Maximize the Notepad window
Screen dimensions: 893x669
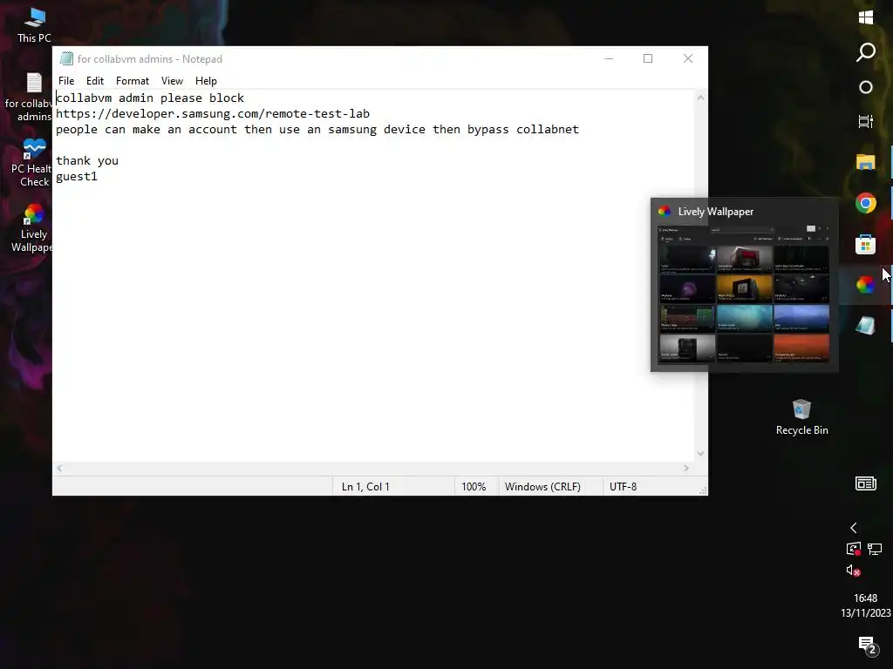[x=648, y=58]
